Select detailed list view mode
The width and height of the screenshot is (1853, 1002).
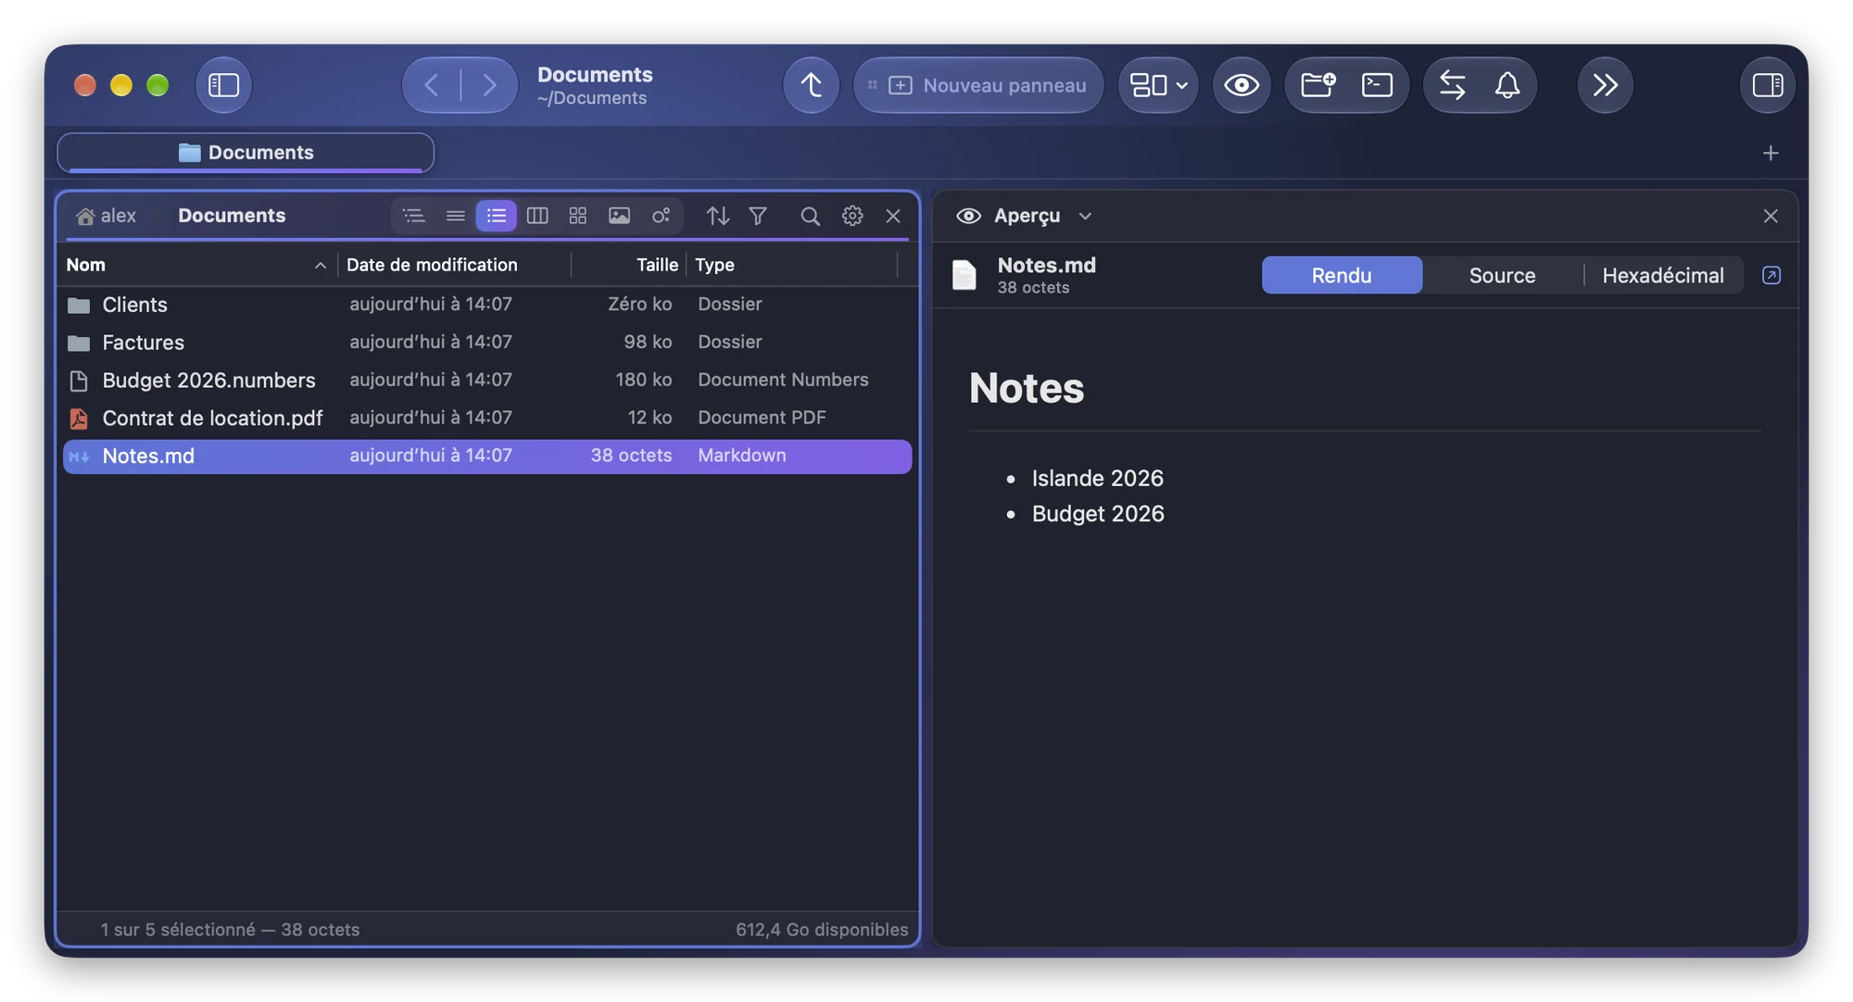[497, 216]
